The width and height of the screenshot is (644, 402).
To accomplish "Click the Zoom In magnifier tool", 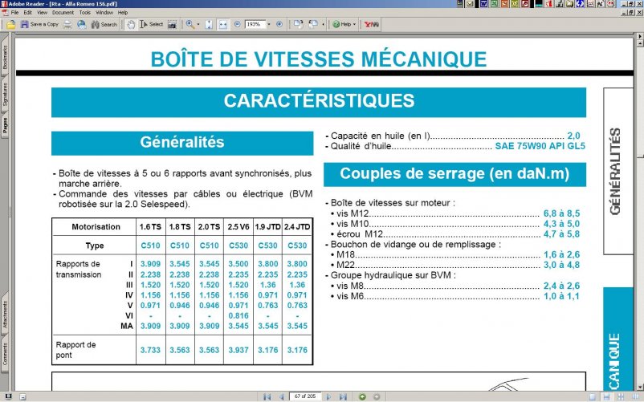I will point(190,24).
